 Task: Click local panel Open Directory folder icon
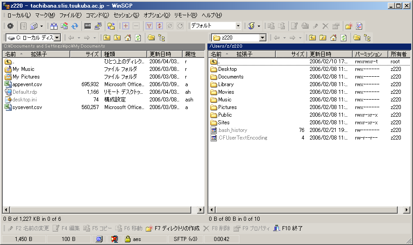pyautogui.click(x=151, y=38)
